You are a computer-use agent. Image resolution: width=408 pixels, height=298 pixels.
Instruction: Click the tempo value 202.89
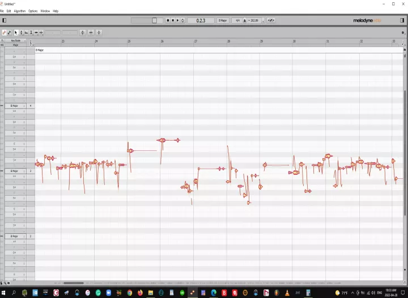click(x=254, y=20)
